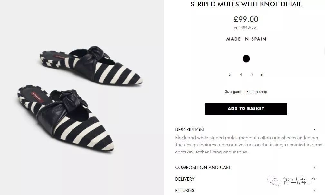This screenshot has height=195, width=325.
Task: Select the black colour swatch
Action: [x=246, y=59]
